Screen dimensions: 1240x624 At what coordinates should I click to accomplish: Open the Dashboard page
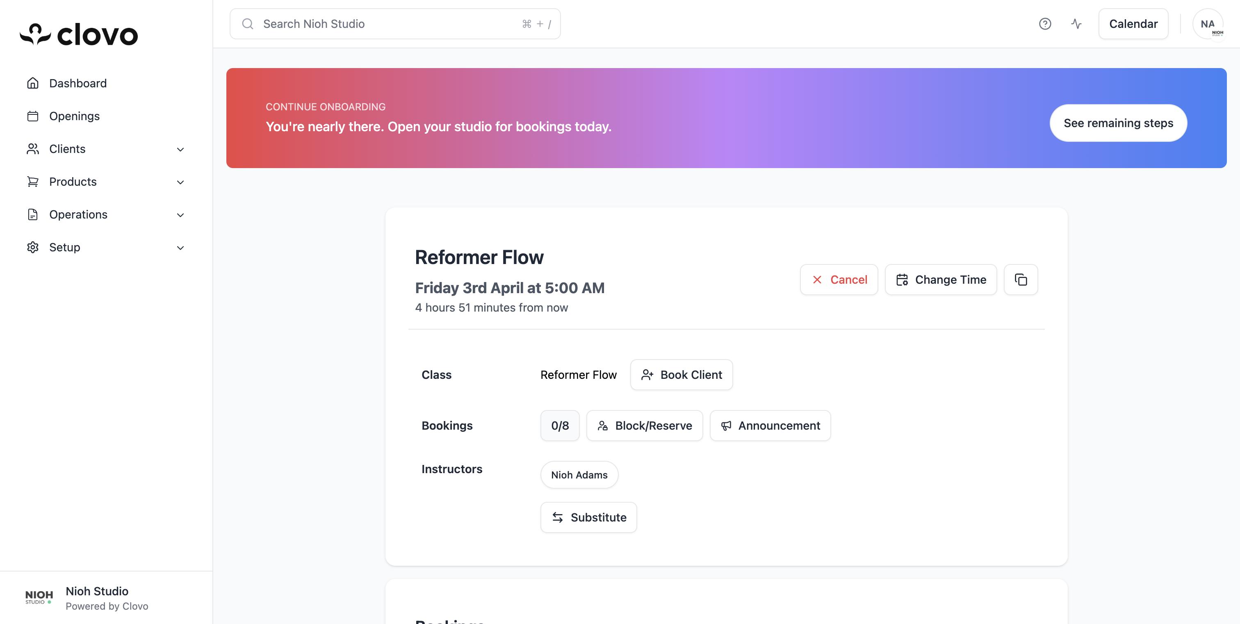[x=77, y=83]
